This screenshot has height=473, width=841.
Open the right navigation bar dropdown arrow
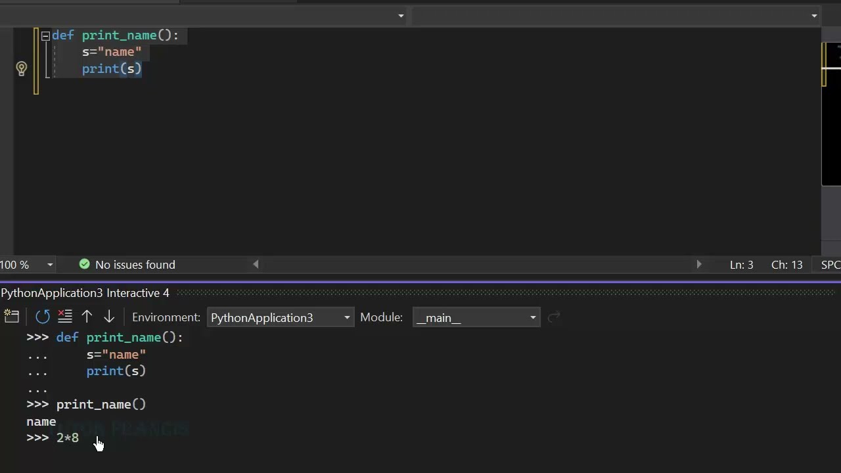(814, 16)
